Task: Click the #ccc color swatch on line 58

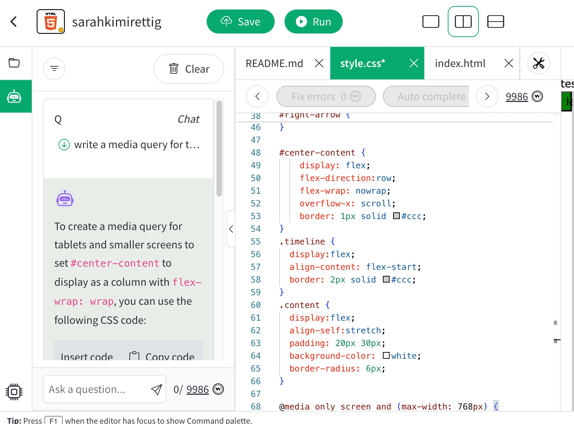Action: click(x=386, y=279)
